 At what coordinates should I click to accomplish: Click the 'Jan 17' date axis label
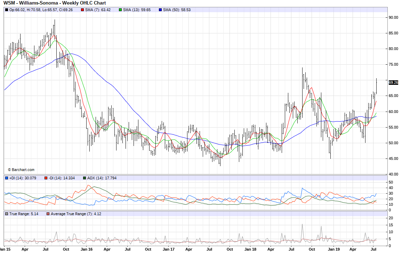pos(169,249)
